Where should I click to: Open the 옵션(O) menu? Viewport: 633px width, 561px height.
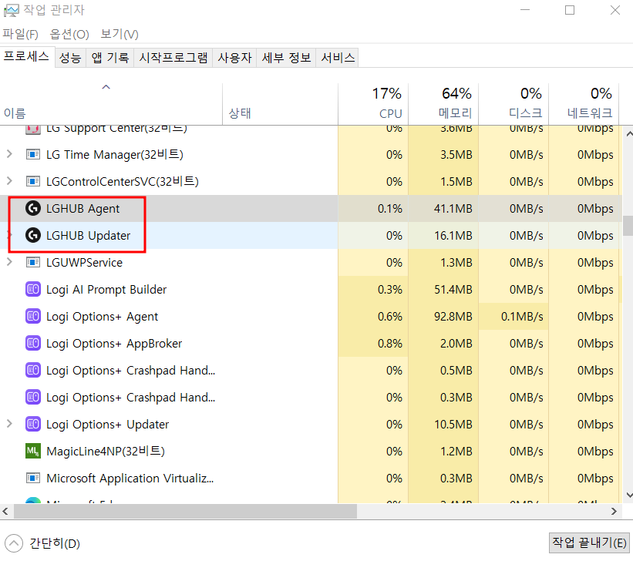click(x=69, y=34)
